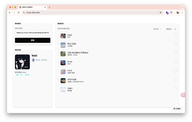Open the Extensions puzzle icon
The image size is (192, 122).
pos(171,13)
